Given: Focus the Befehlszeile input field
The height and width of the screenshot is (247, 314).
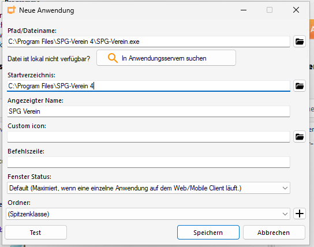Looking at the screenshot, I should 148,162.
